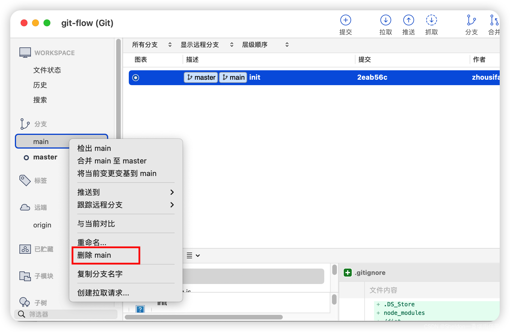Image resolution: width=510 pixels, height=332 pixels.
Task: Click the subtree icon beside 子树
Action: (x=25, y=302)
